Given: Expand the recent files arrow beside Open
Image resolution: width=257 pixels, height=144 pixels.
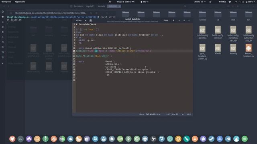Looking at the screenshot, I should (86, 20).
